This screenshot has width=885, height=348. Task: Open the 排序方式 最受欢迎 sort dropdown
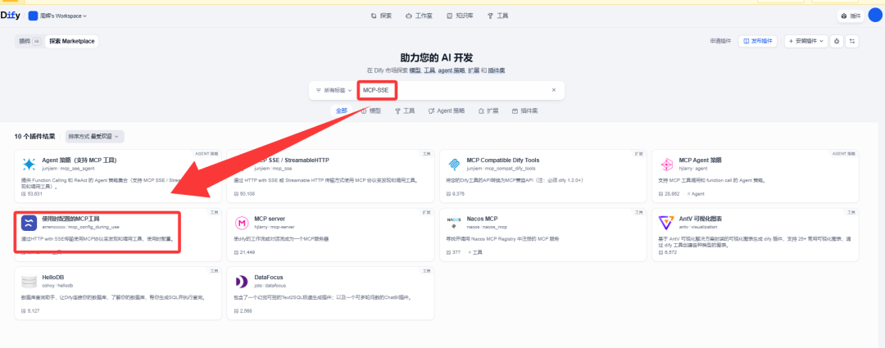tap(95, 137)
